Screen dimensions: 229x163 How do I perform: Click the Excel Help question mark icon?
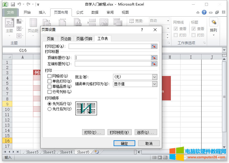pos(204,12)
